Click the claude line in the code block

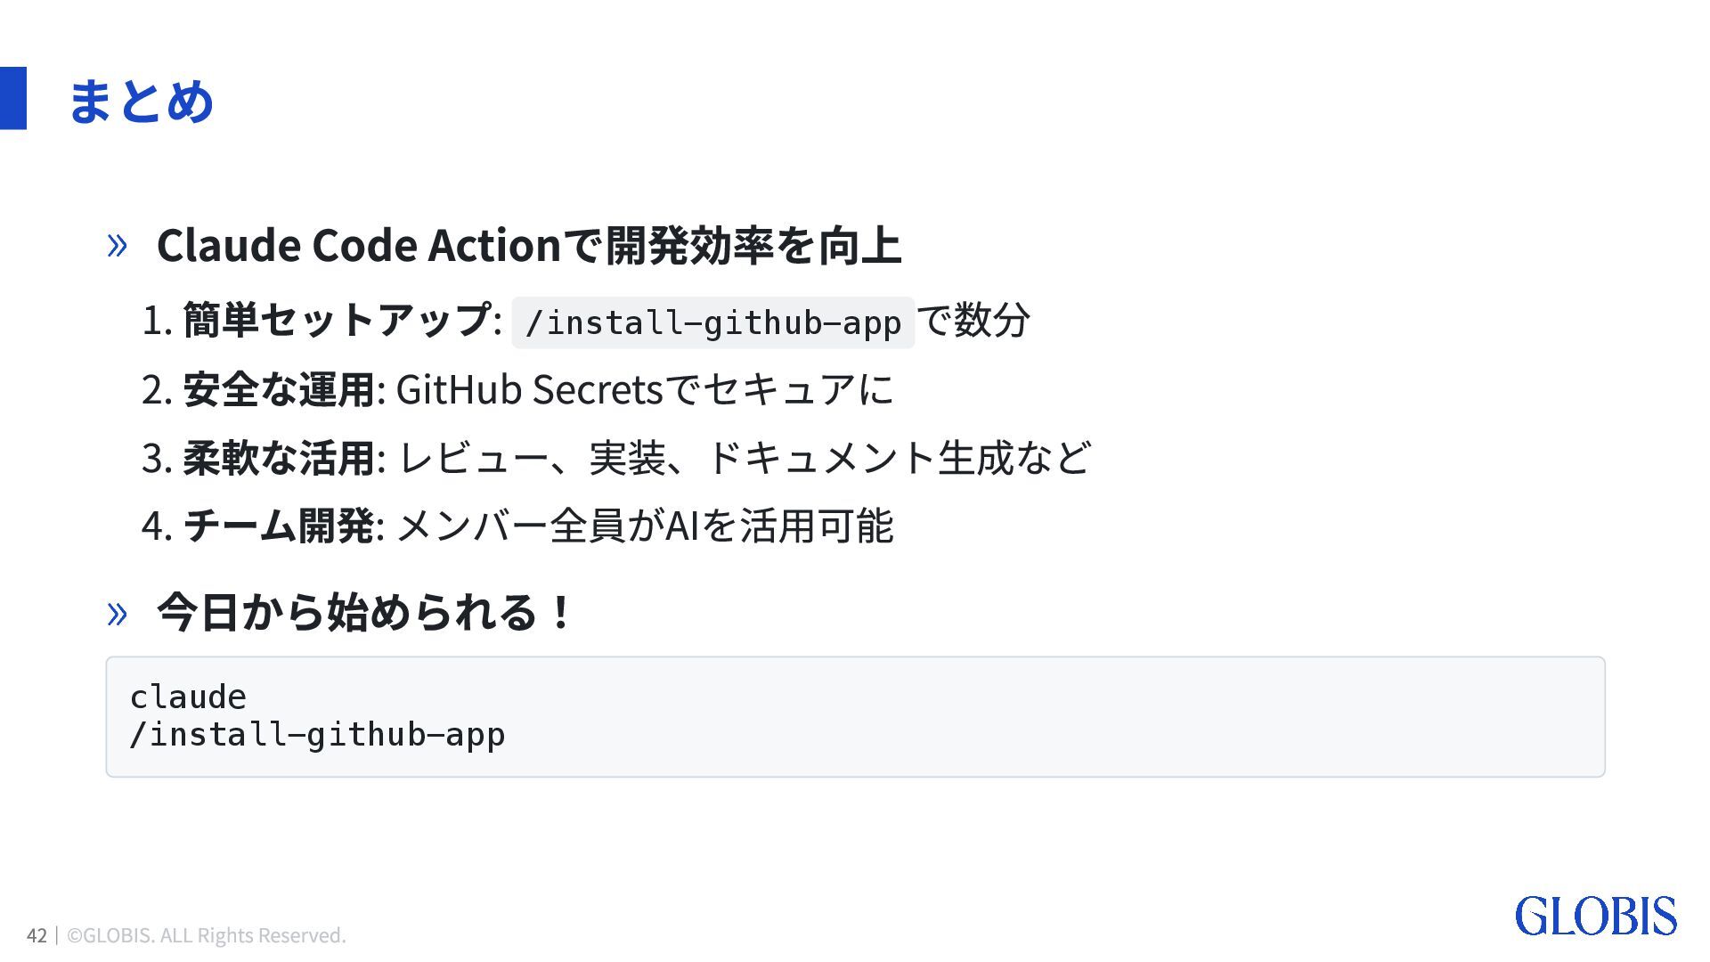click(188, 697)
